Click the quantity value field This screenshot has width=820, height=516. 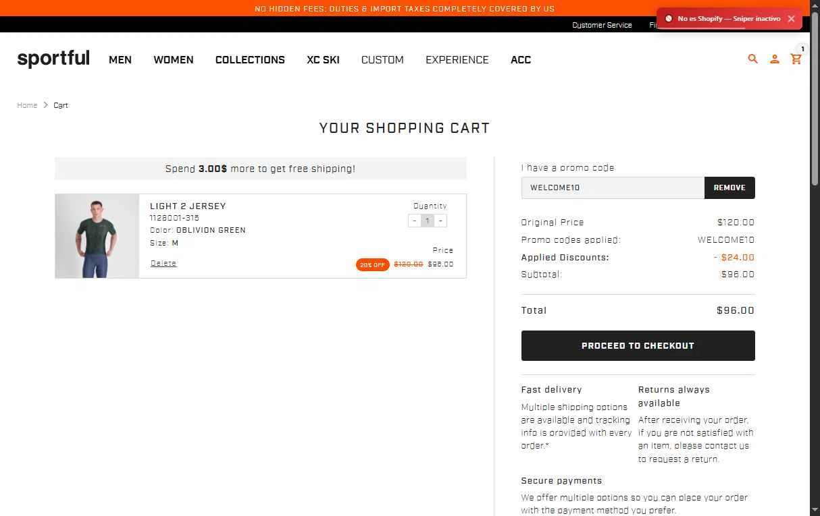(x=428, y=221)
